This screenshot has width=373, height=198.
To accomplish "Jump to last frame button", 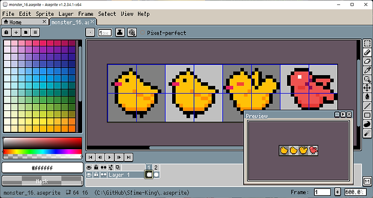I will pos(128,157).
